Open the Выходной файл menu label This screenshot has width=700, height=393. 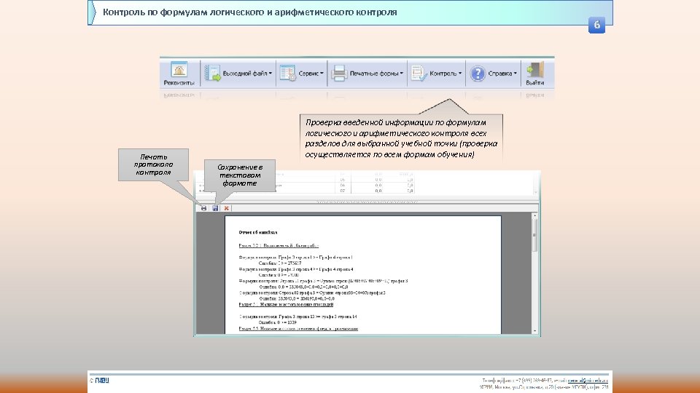245,74
